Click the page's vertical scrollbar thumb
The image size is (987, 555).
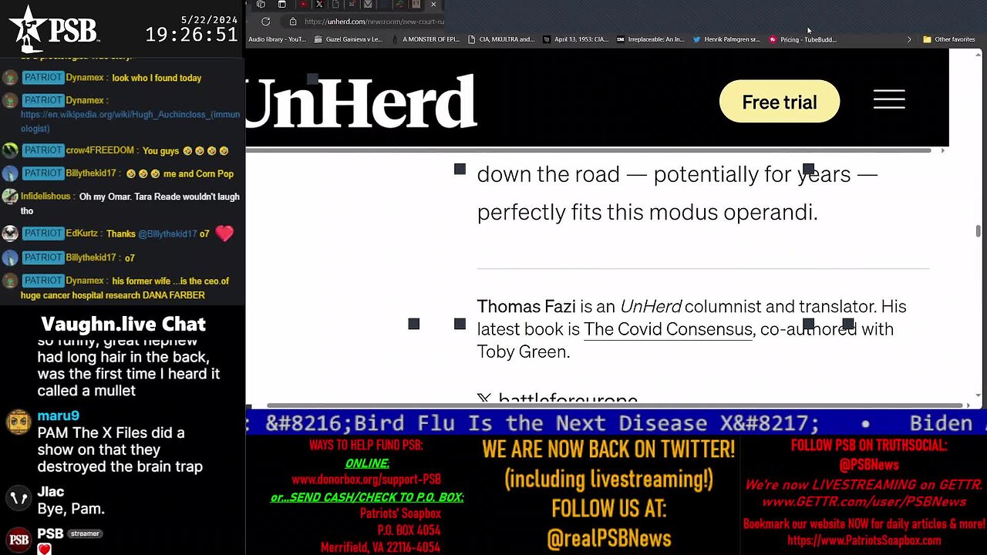point(979,231)
